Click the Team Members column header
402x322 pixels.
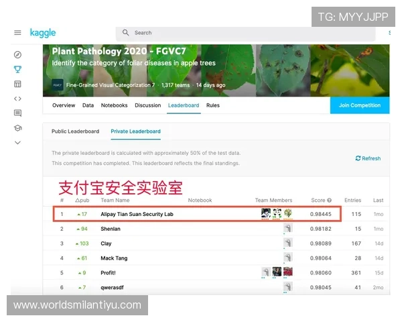click(x=273, y=201)
